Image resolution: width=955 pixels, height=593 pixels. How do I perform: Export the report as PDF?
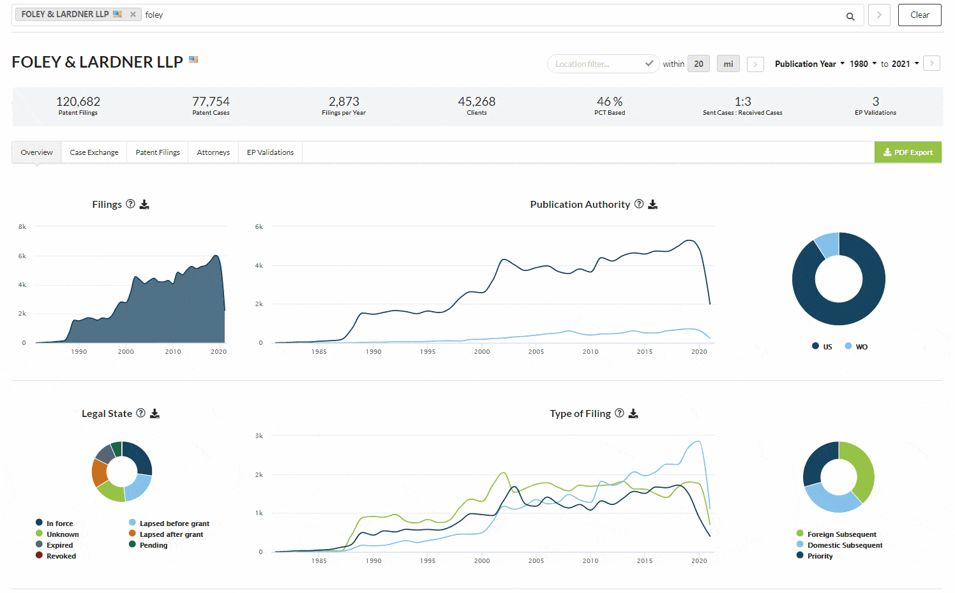coord(908,152)
